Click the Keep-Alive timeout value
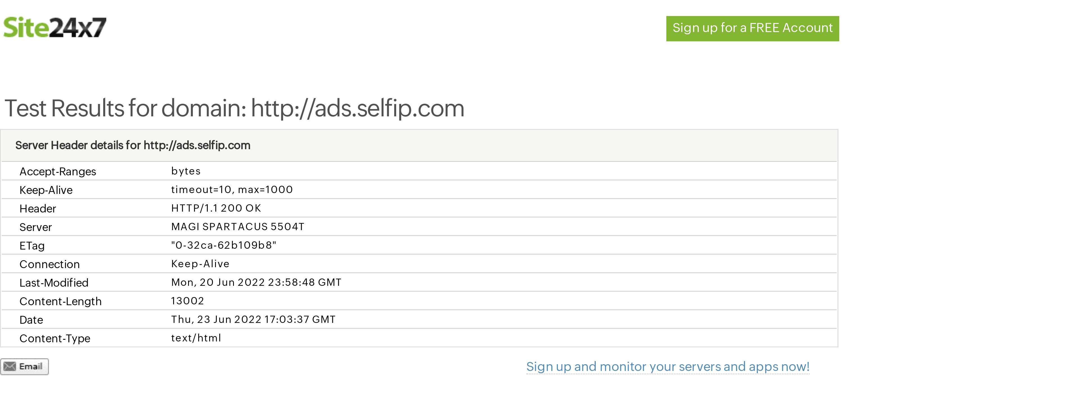This screenshot has width=1083, height=419. [x=232, y=189]
